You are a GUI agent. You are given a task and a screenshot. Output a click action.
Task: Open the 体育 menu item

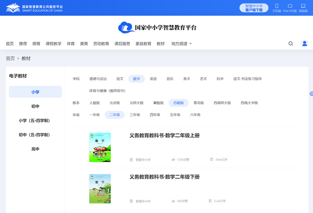click(x=71, y=44)
